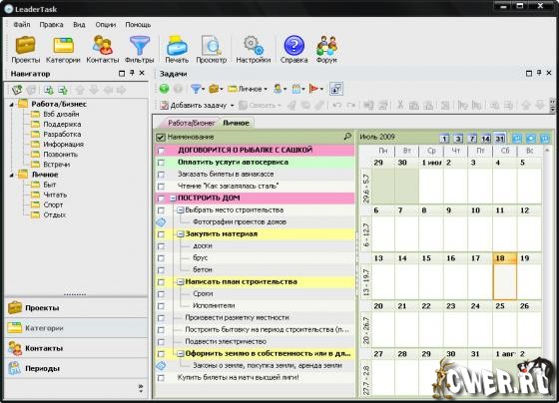Collapse the 'Закупить материал' subtask group
This screenshot has height=403, width=559.
point(181,234)
